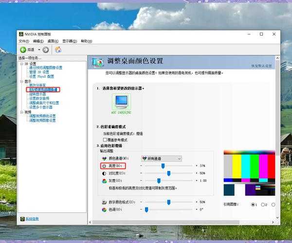Open the 帮助(H) menu

[86, 41]
